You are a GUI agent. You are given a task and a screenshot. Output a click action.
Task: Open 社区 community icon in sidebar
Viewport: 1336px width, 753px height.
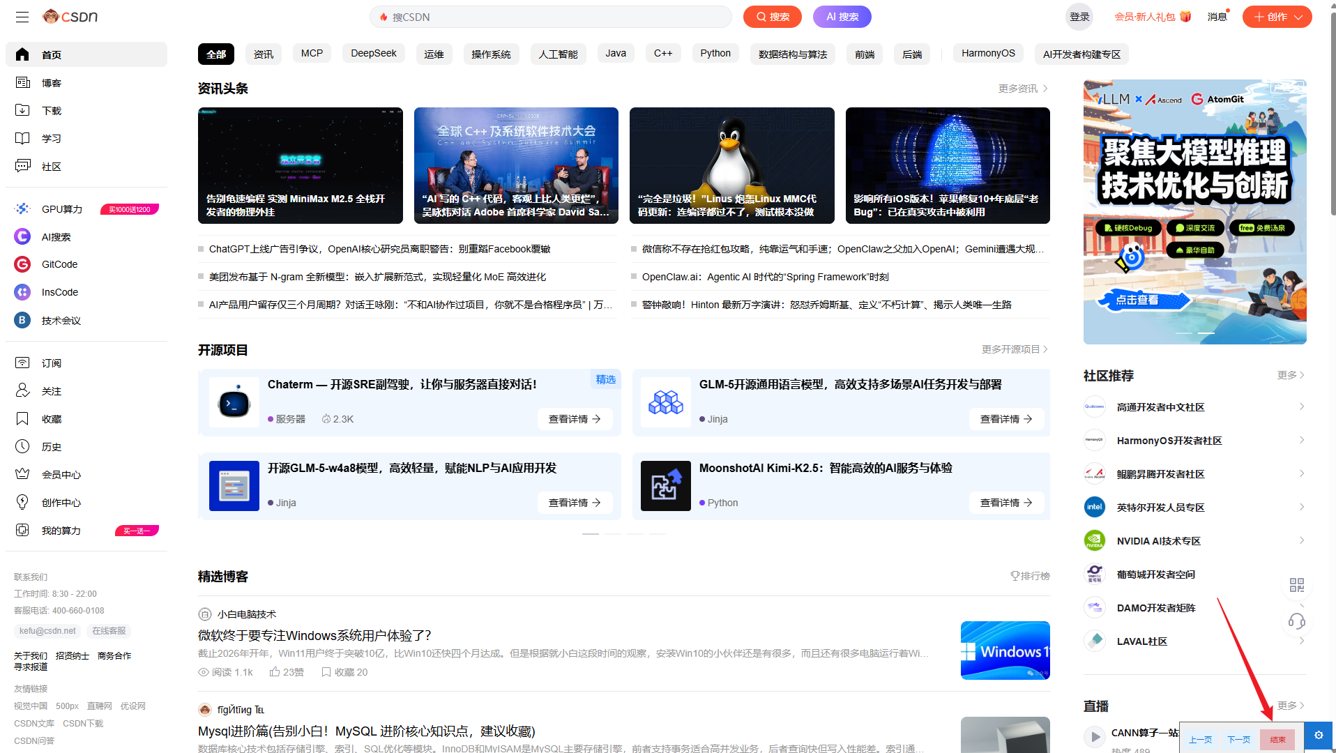22,166
